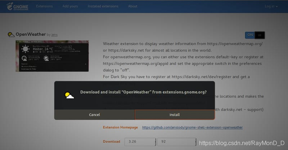Click the dialog's 'Download and install' question text
Viewport: 288px width, 150px height.
(x=143, y=92)
